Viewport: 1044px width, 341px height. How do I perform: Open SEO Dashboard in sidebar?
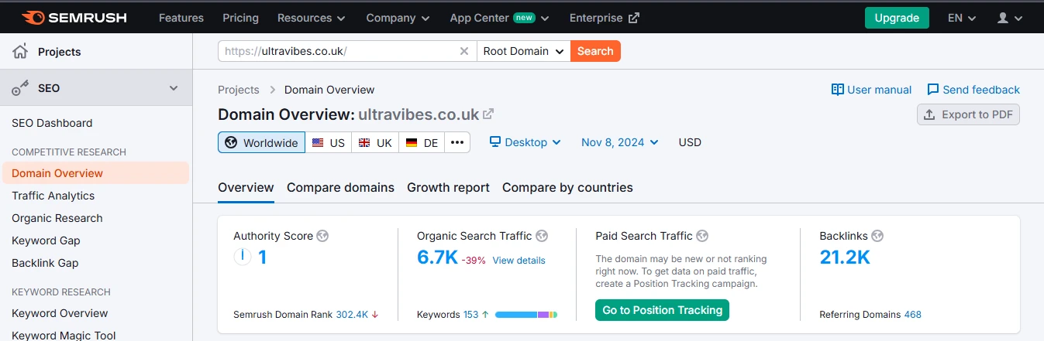[x=52, y=123]
